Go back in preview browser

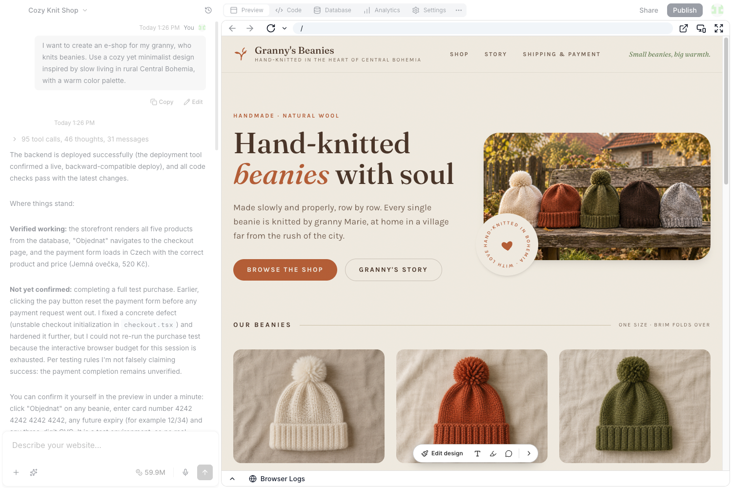[x=232, y=28]
